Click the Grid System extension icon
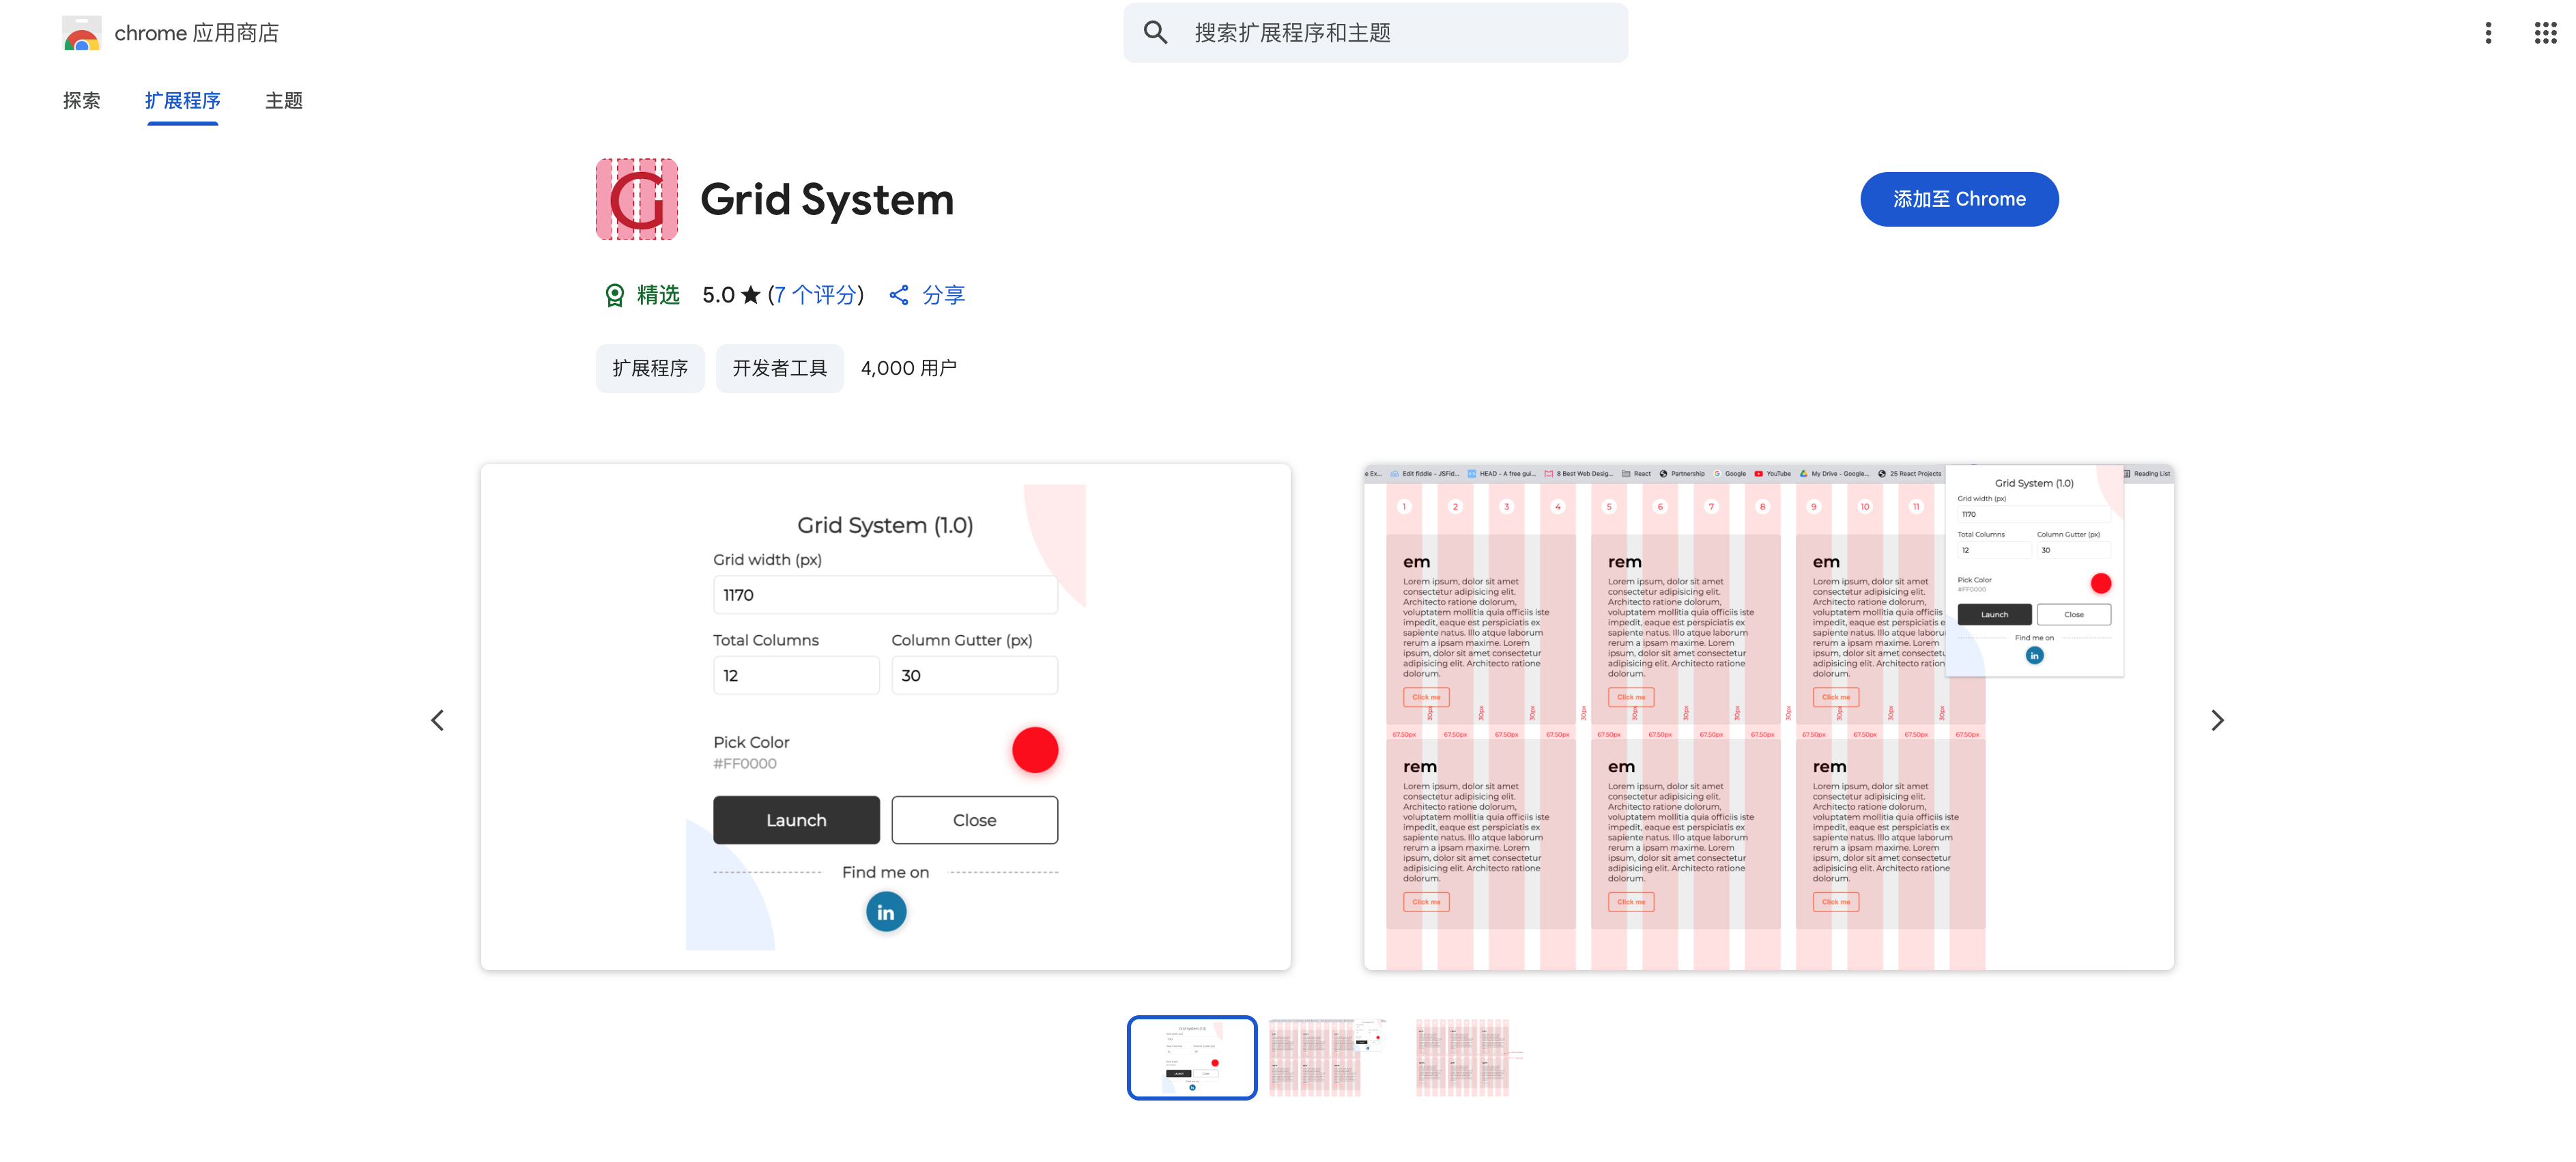The height and width of the screenshot is (1162, 2576). click(x=637, y=199)
